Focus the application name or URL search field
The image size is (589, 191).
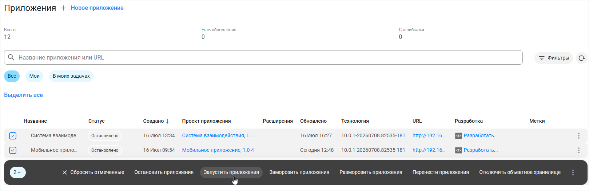click(263, 57)
